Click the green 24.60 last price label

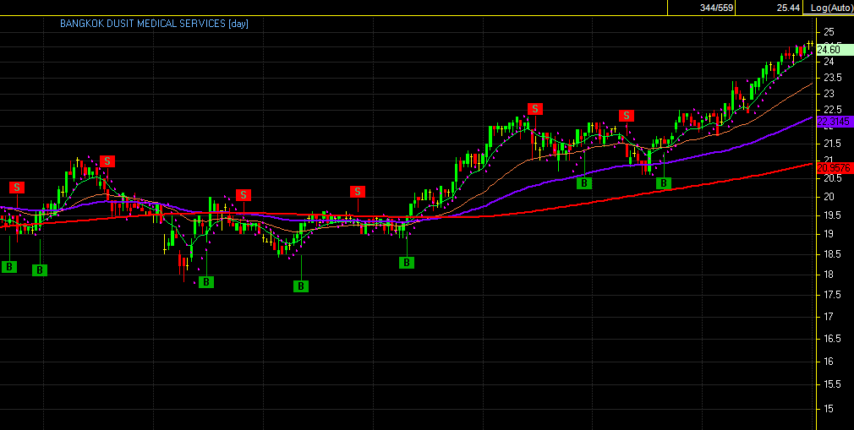click(x=834, y=50)
